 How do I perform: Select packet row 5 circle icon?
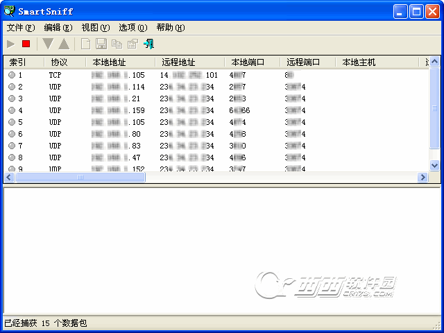(12, 122)
